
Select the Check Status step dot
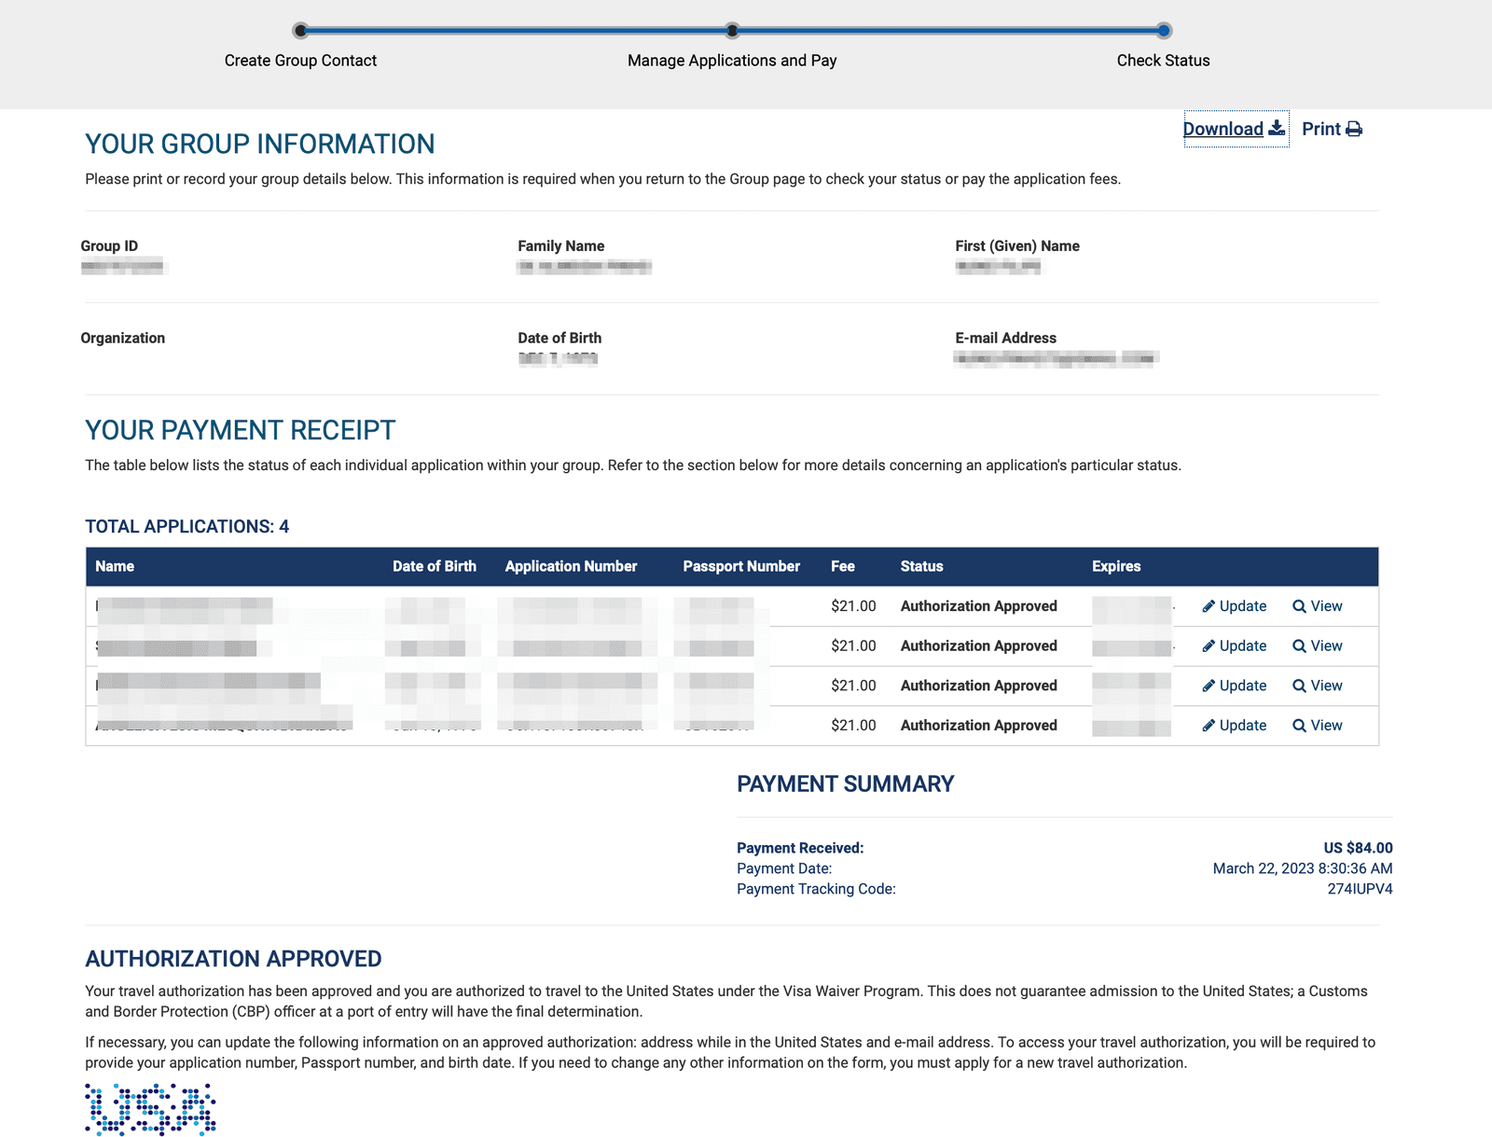pos(1164,31)
